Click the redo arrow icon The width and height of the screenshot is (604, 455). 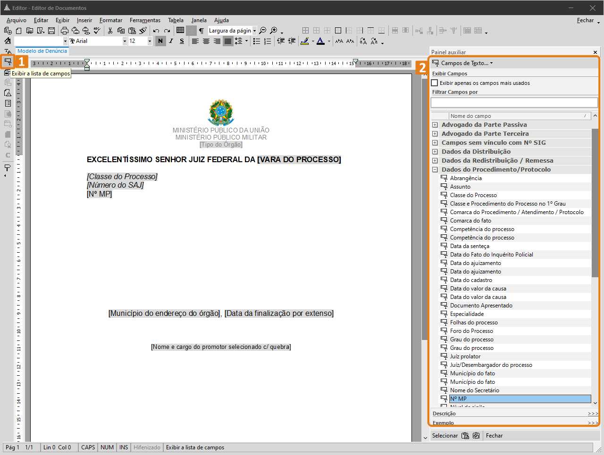click(x=167, y=31)
